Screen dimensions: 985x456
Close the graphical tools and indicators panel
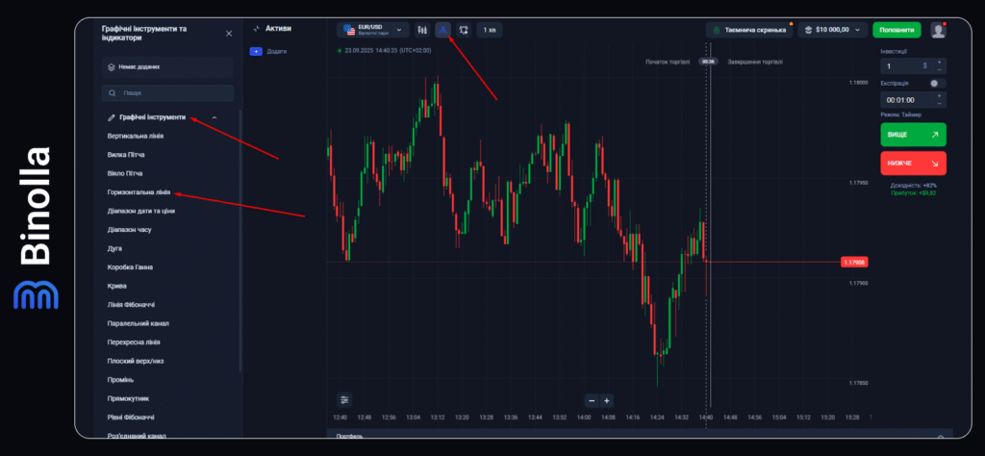click(x=229, y=33)
